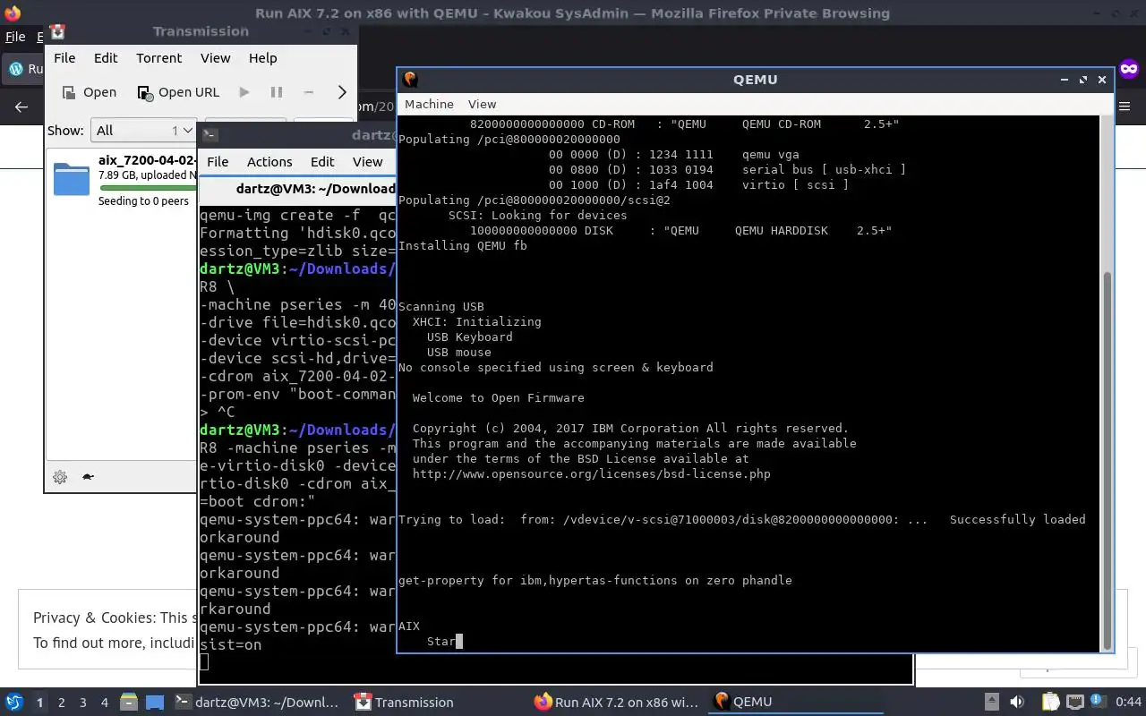Click the notification tray icon beside the clock
The width and height of the screenshot is (1146, 716).
(x=1098, y=703)
